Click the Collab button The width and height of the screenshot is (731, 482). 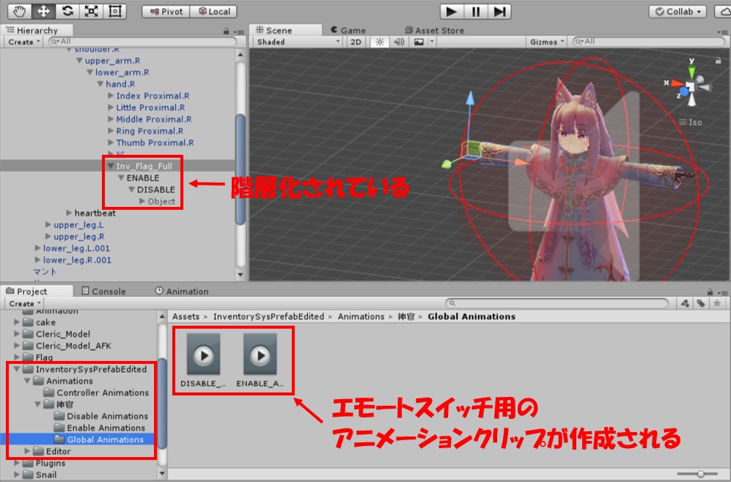click(677, 11)
